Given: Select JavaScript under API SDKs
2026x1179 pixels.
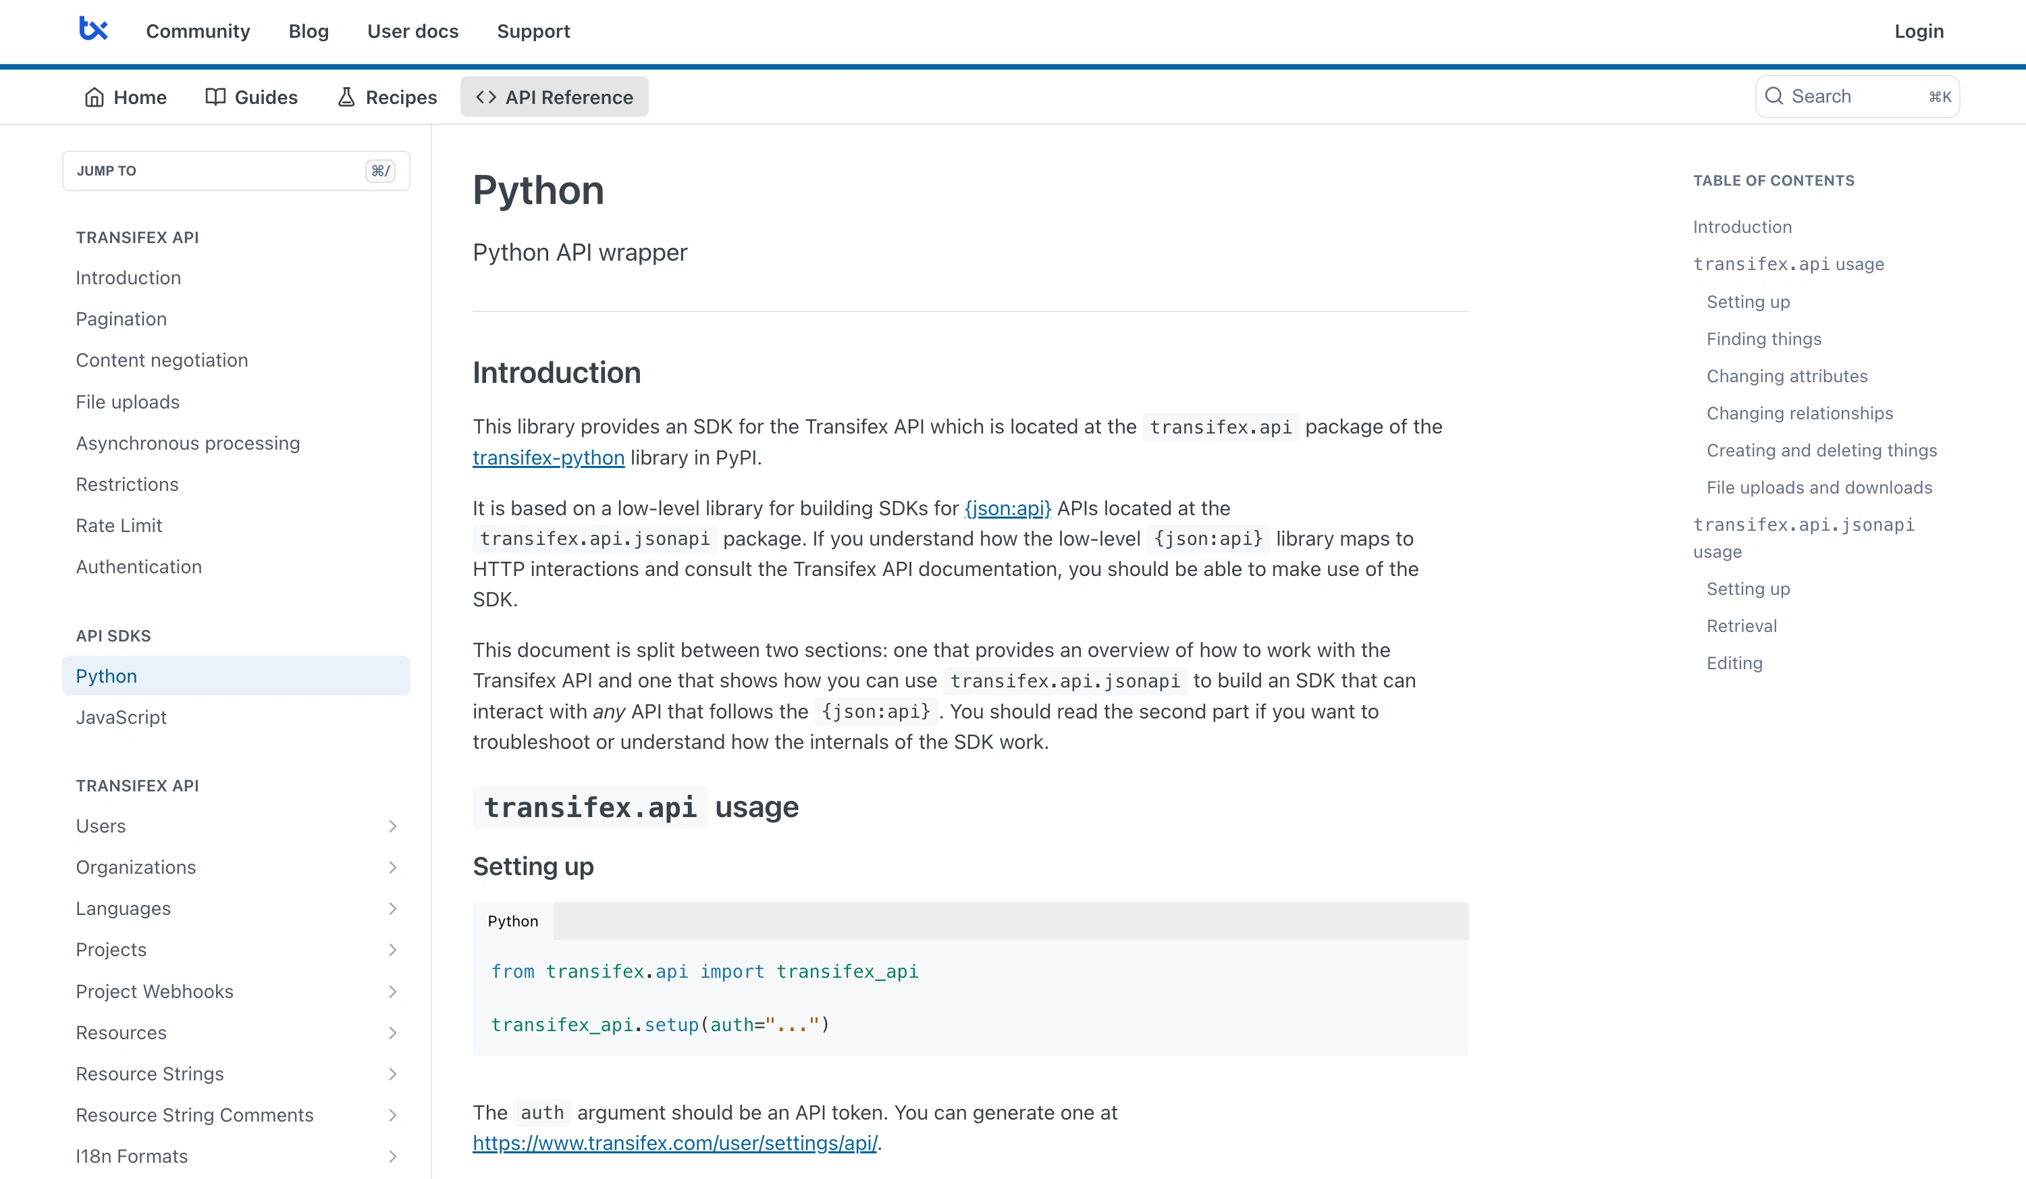Looking at the screenshot, I should [x=122, y=717].
